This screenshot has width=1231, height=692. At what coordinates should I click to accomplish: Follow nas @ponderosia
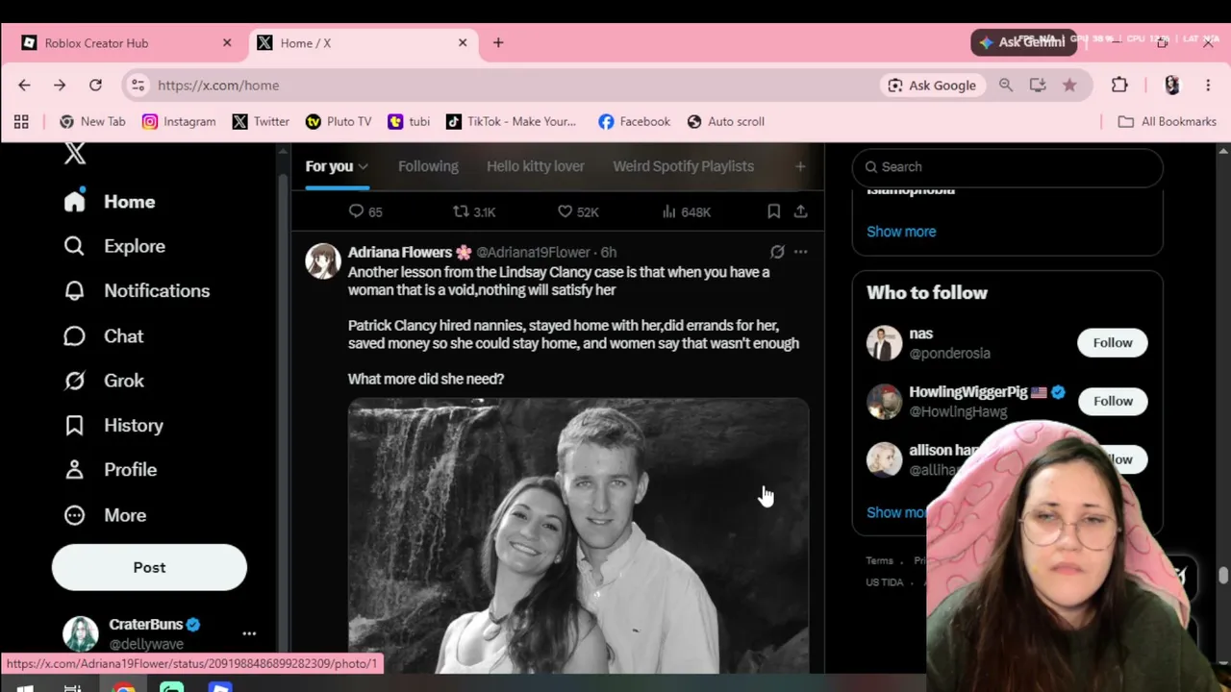pyautogui.click(x=1113, y=343)
